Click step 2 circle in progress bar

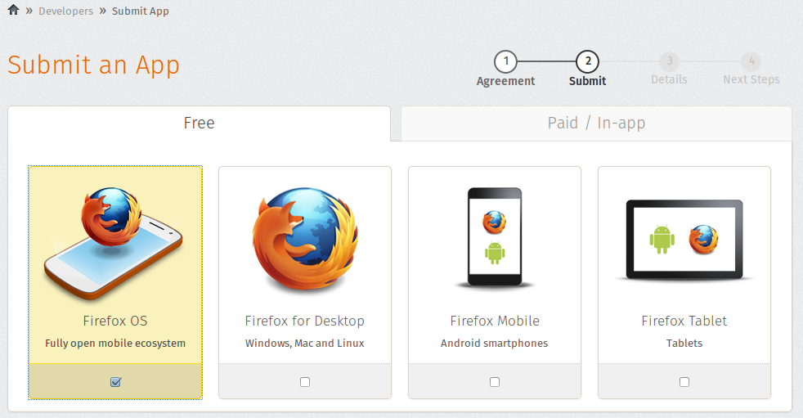[x=587, y=61]
